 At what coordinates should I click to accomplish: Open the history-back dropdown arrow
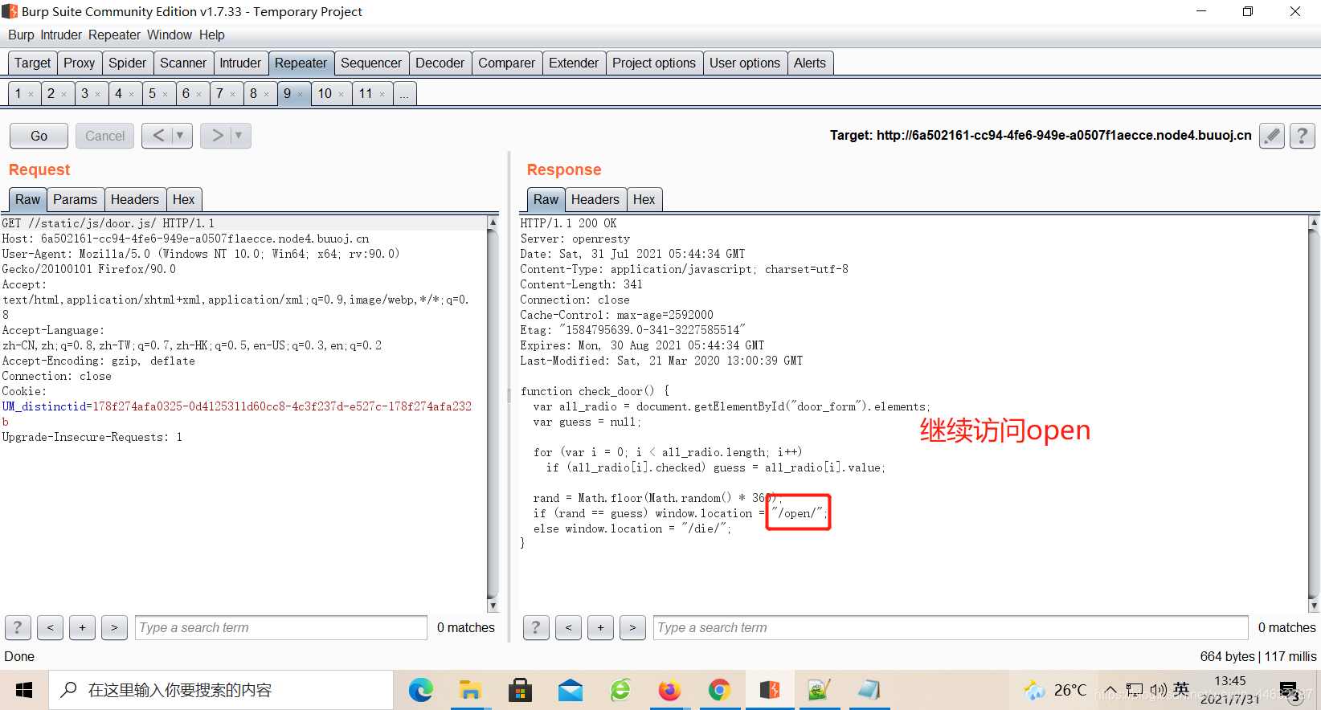[181, 136]
